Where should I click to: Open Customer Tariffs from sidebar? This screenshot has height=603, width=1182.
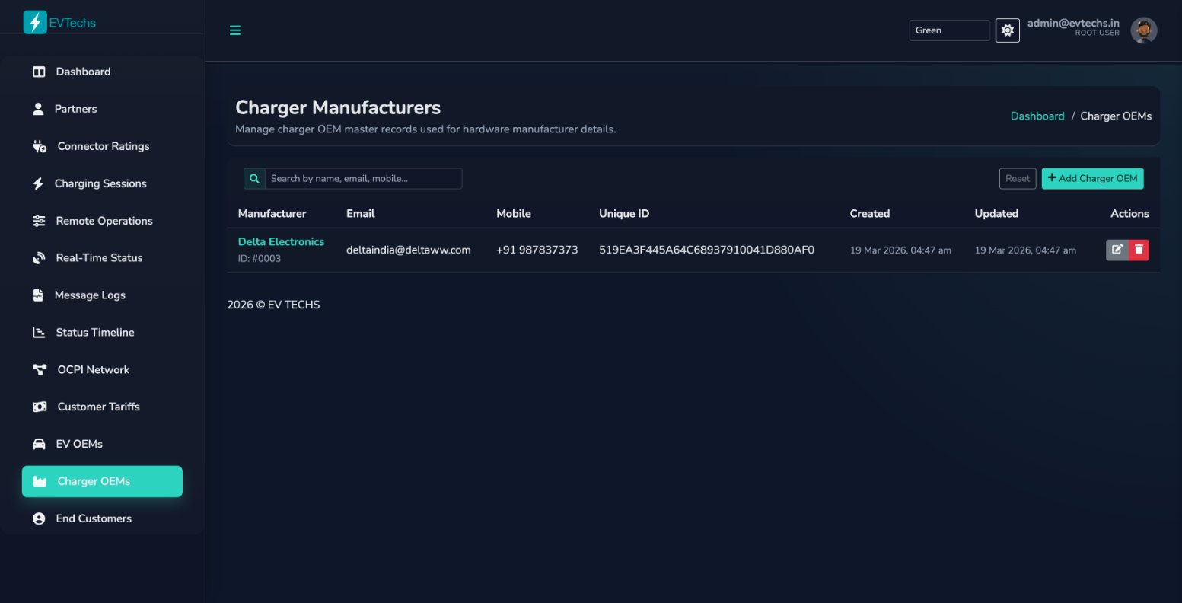tap(98, 407)
